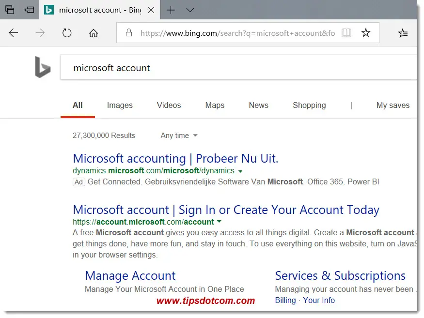
Task: Open the favorites hub icon
Action: click(x=403, y=33)
